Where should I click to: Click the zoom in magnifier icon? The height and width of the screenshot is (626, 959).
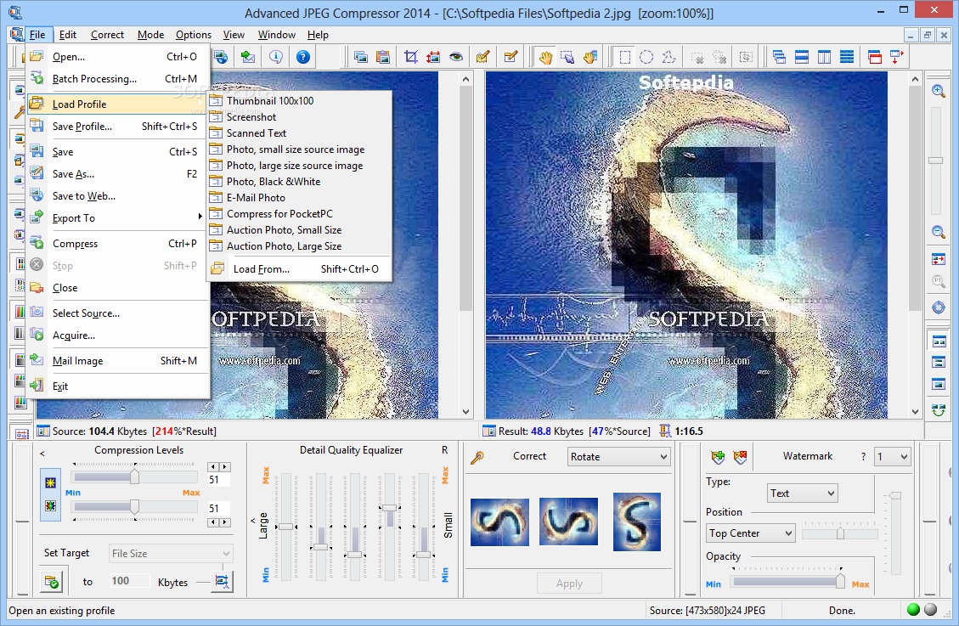pos(939,91)
